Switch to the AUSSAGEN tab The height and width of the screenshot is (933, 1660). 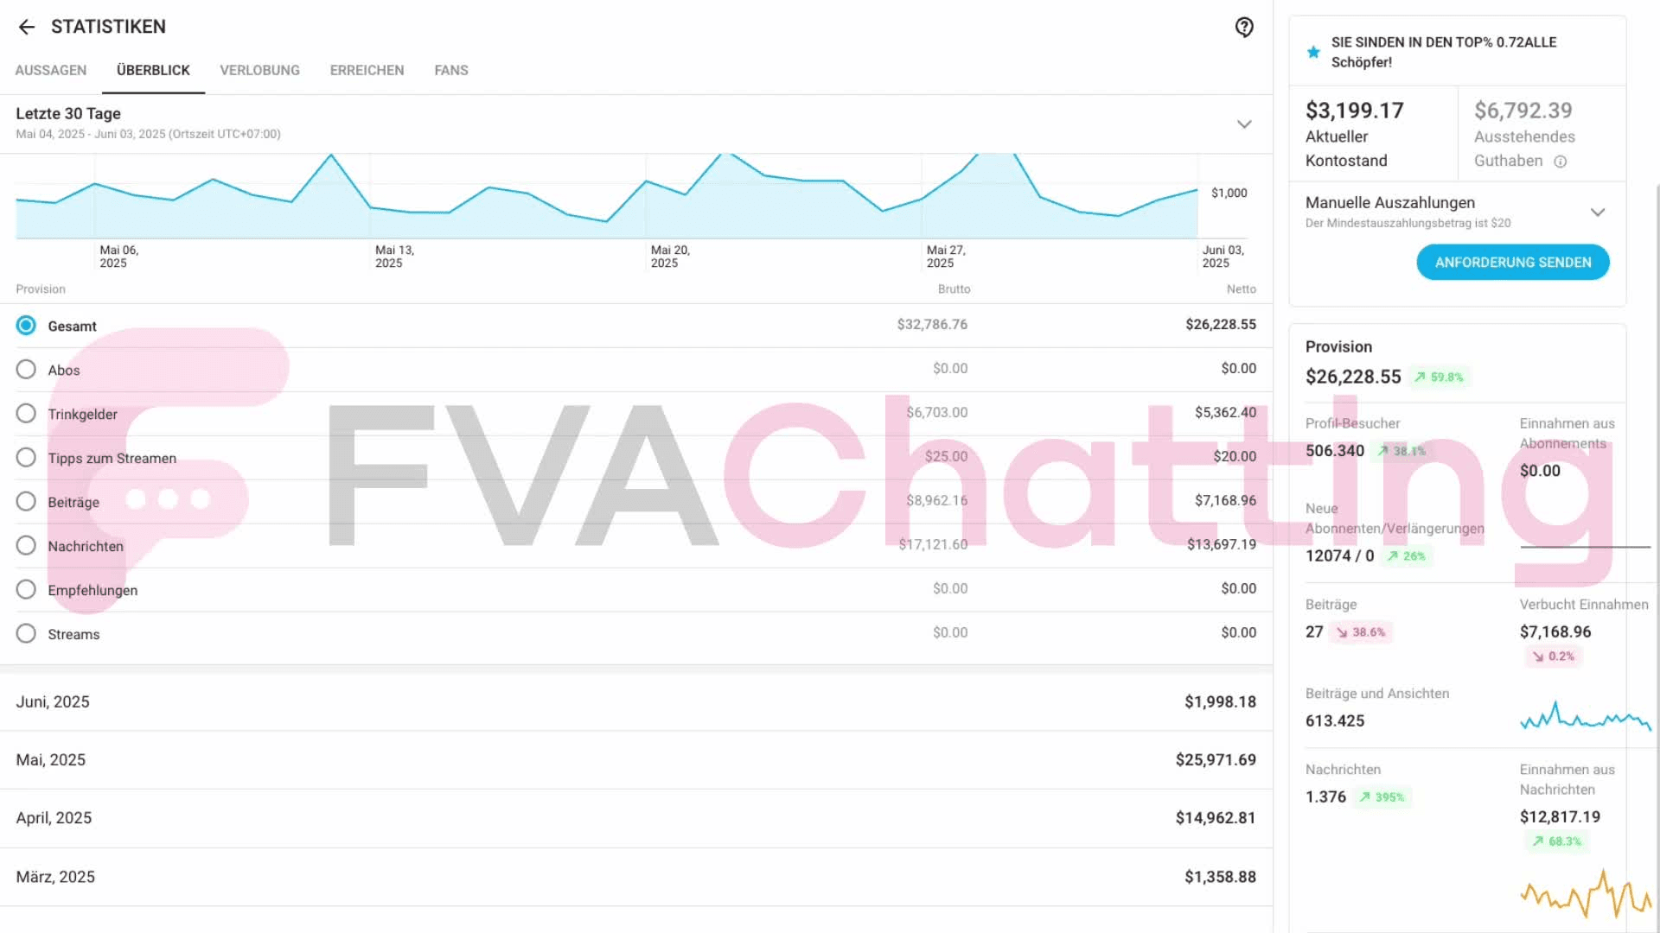coord(50,70)
